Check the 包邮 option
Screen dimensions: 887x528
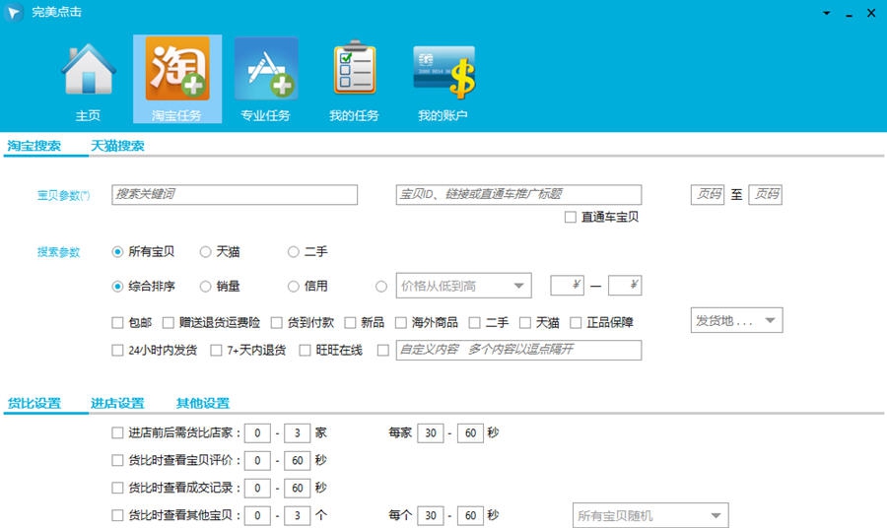(119, 322)
